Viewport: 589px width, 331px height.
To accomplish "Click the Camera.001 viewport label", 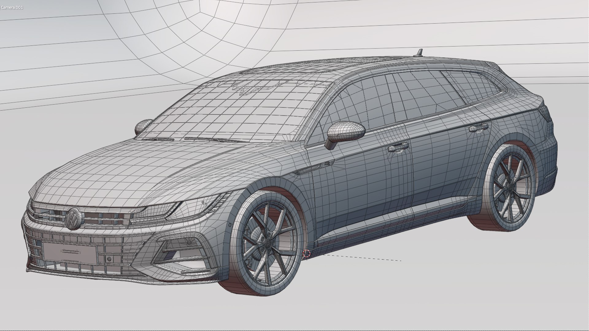I will coord(12,7).
